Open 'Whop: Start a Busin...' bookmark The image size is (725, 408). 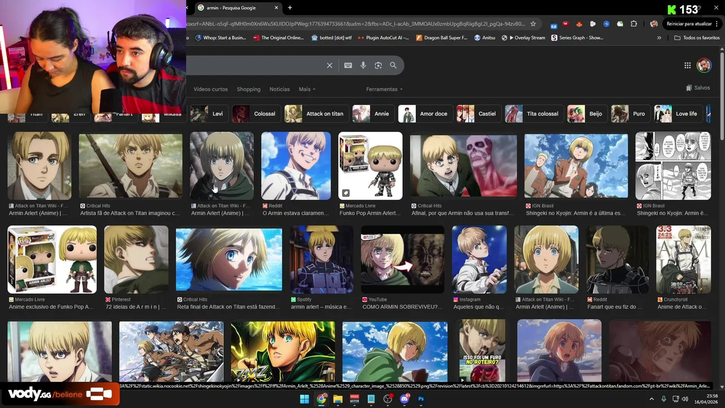point(220,38)
